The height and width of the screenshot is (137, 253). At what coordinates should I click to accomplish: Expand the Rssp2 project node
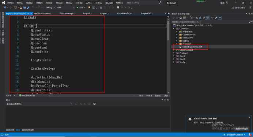[x=174, y=56]
